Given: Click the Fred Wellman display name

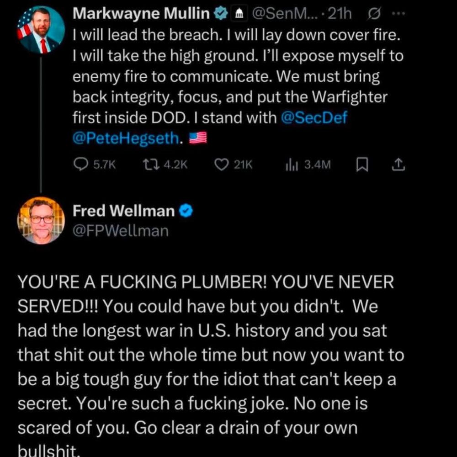Looking at the screenshot, I should (123, 211).
